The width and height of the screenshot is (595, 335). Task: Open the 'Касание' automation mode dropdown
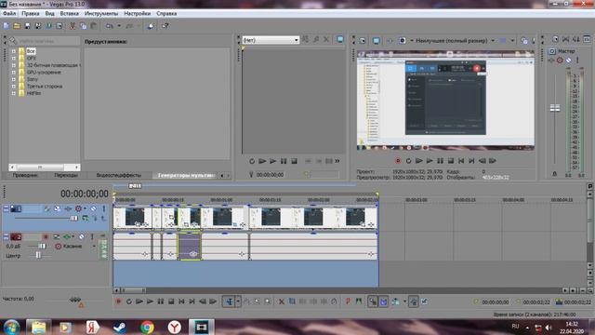click(94, 246)
